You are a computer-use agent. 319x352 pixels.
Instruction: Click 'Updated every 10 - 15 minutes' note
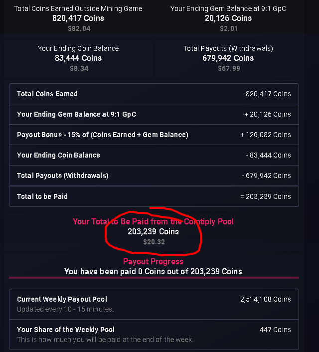point(65,309)
